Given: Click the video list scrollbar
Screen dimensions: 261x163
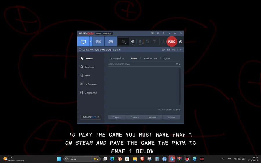Looking at the screenshot, I should point(180,87).
